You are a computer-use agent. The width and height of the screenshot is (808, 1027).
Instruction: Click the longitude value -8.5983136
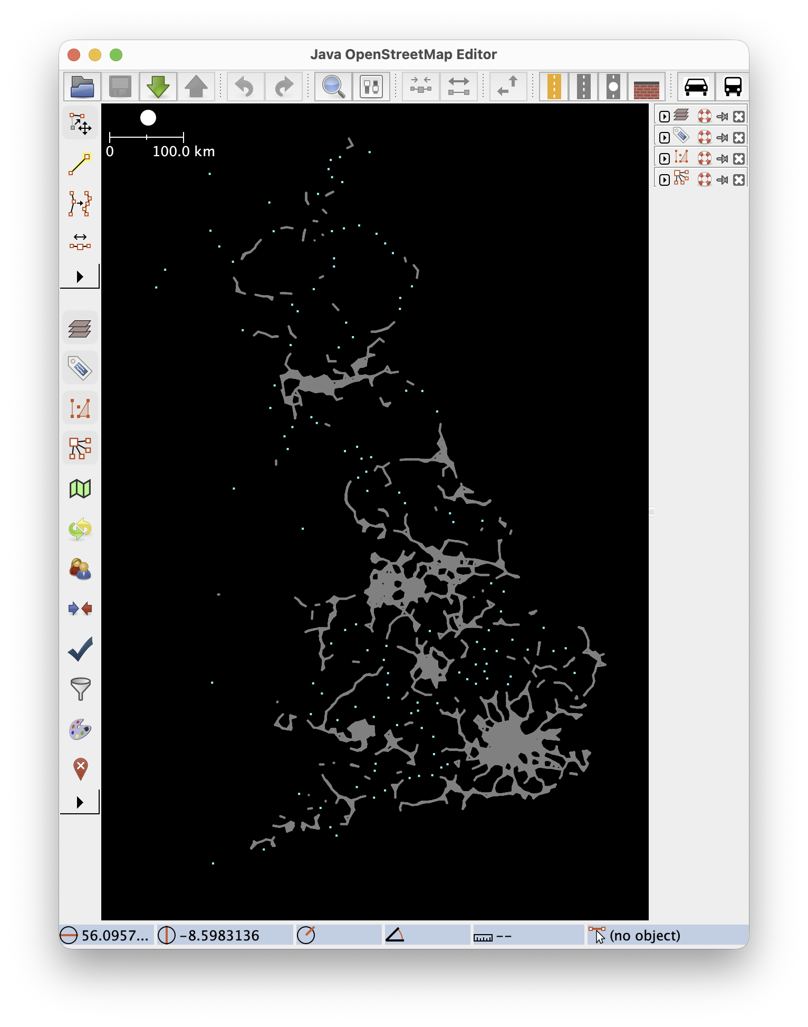coord(219,936)
